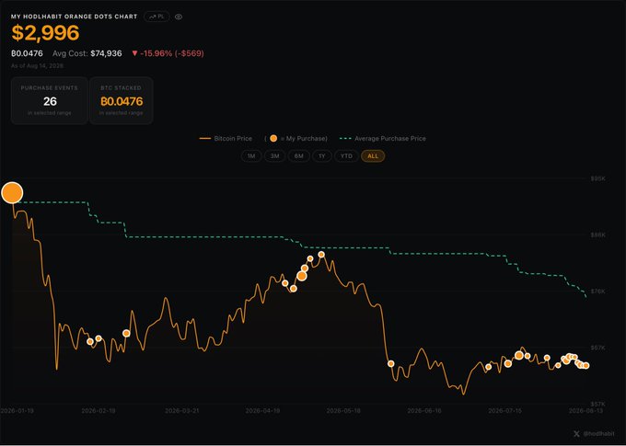Image resolution: width=626 pixels, height=446 pixels.
Task: Click the $76K price axis label
Action: pyautogui.click(x=598, y=292)
